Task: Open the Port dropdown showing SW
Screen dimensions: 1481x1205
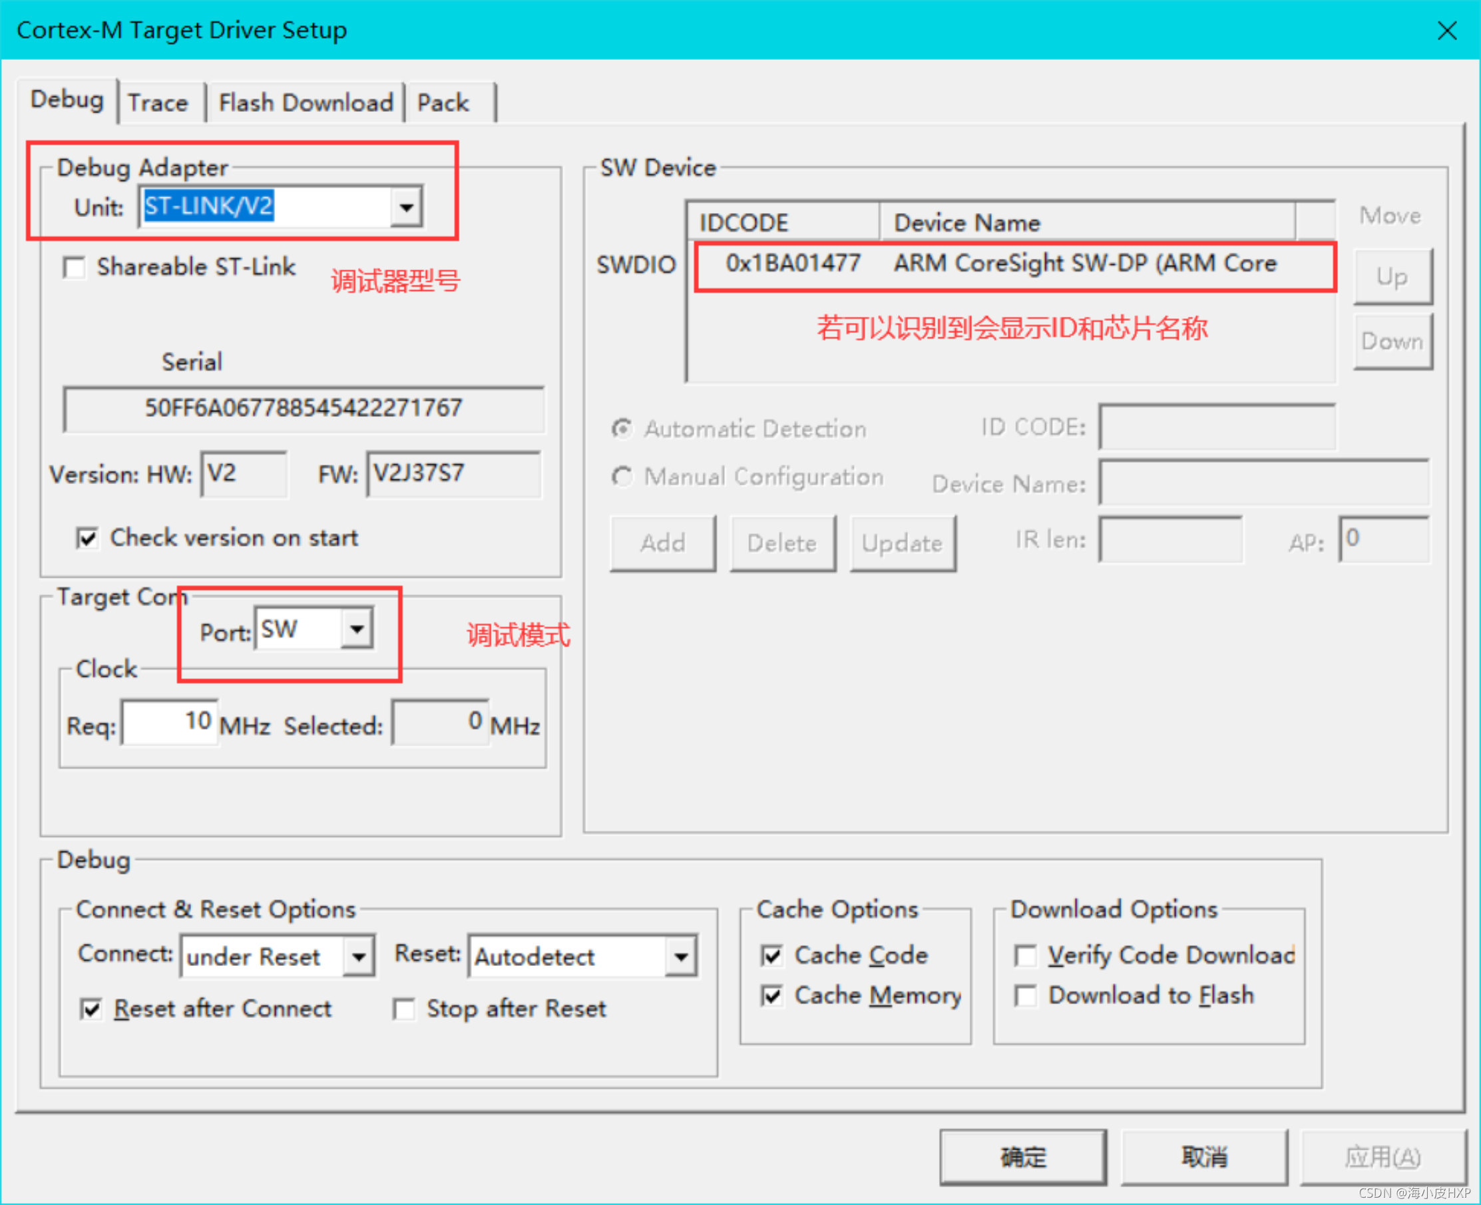Action: coord(357,629)
